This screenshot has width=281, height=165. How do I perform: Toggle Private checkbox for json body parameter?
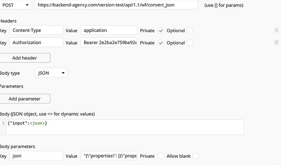tap(161, 156)
